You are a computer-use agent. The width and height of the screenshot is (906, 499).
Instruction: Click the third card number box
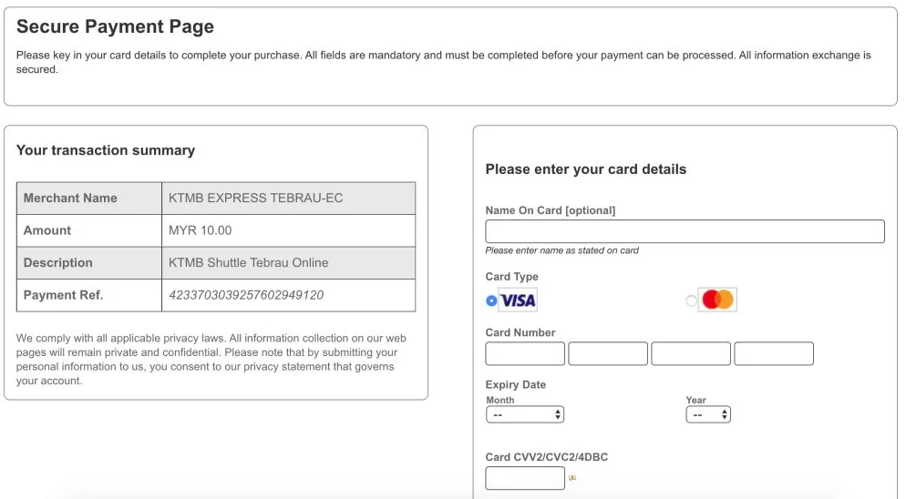691,353
